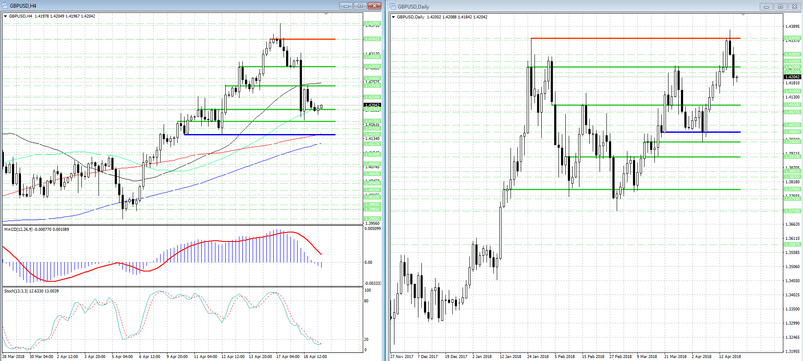Click the current price tag "1.42042" in H4 window
This screenshot has width=803, height=361.
click(372, 105)
